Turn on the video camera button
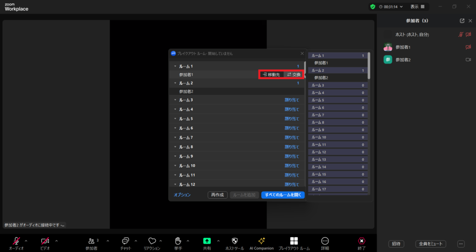The image size is (476, 252). click(45, 241)
